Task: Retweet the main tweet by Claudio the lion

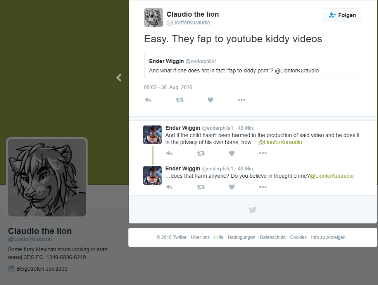Action: pos(180,100)
